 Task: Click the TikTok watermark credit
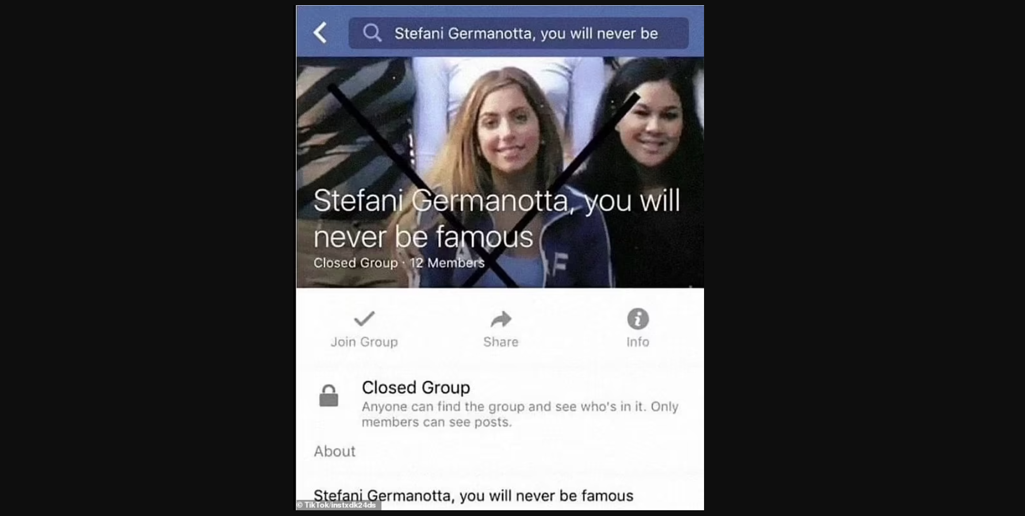(337, 505)
